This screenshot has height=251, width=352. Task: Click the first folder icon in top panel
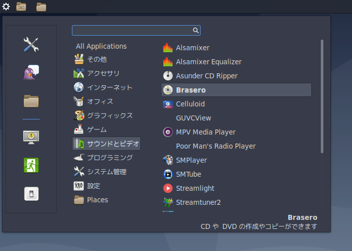(21, 7)
